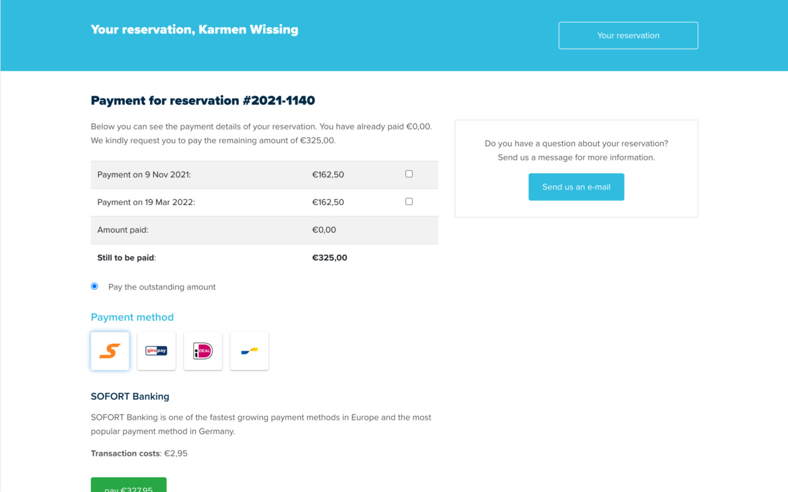Click the reservation #2021-1140 heading
This screenshot has height=492, width=788.
point(203,100)
